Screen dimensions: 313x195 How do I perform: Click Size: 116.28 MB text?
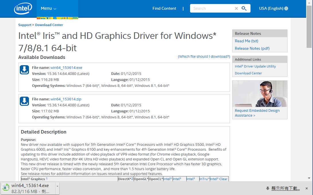(45, 80)
